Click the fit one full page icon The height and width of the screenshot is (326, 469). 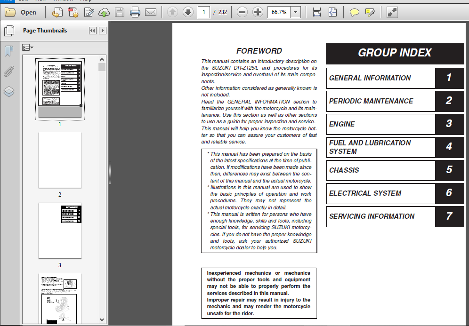pos(332,12)
